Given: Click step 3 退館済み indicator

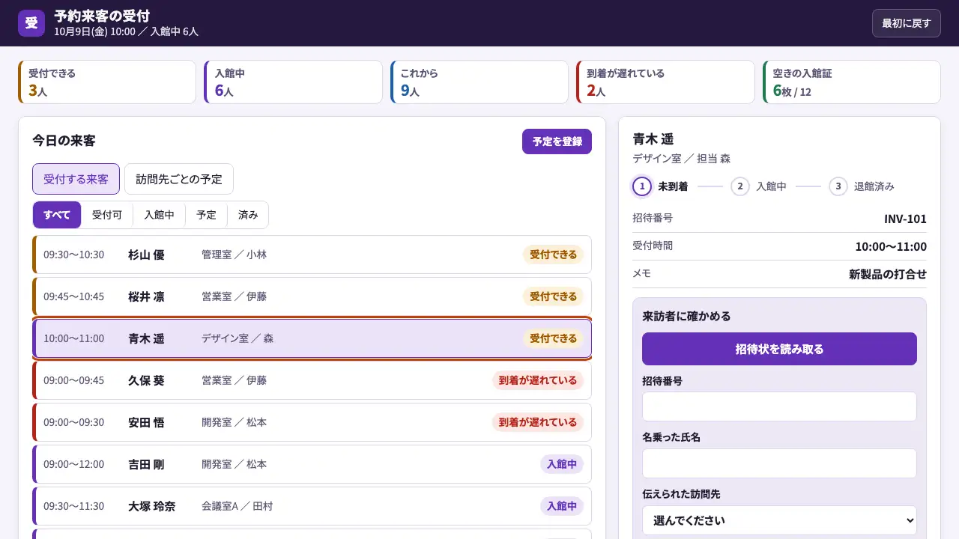Looking at the screenshot, I should click(862, 186).
